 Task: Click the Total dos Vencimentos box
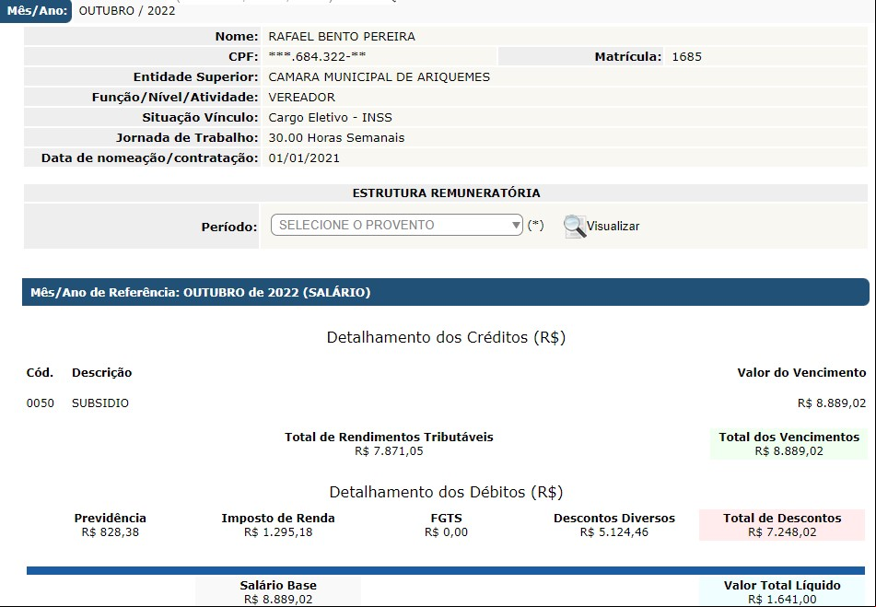(788, 444)
